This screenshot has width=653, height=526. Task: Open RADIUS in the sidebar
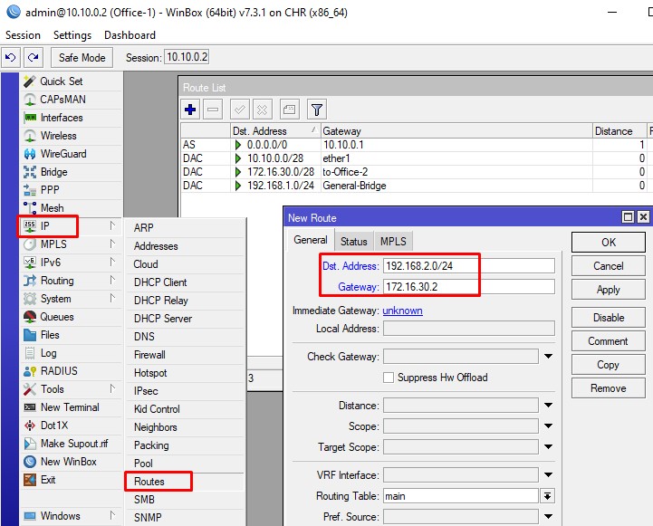pos(72,371)
